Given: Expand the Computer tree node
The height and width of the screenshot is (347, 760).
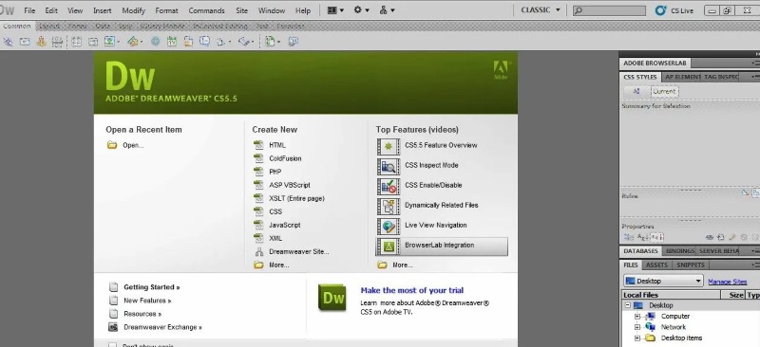Looking at the screenshot, I should coord(637,317).
